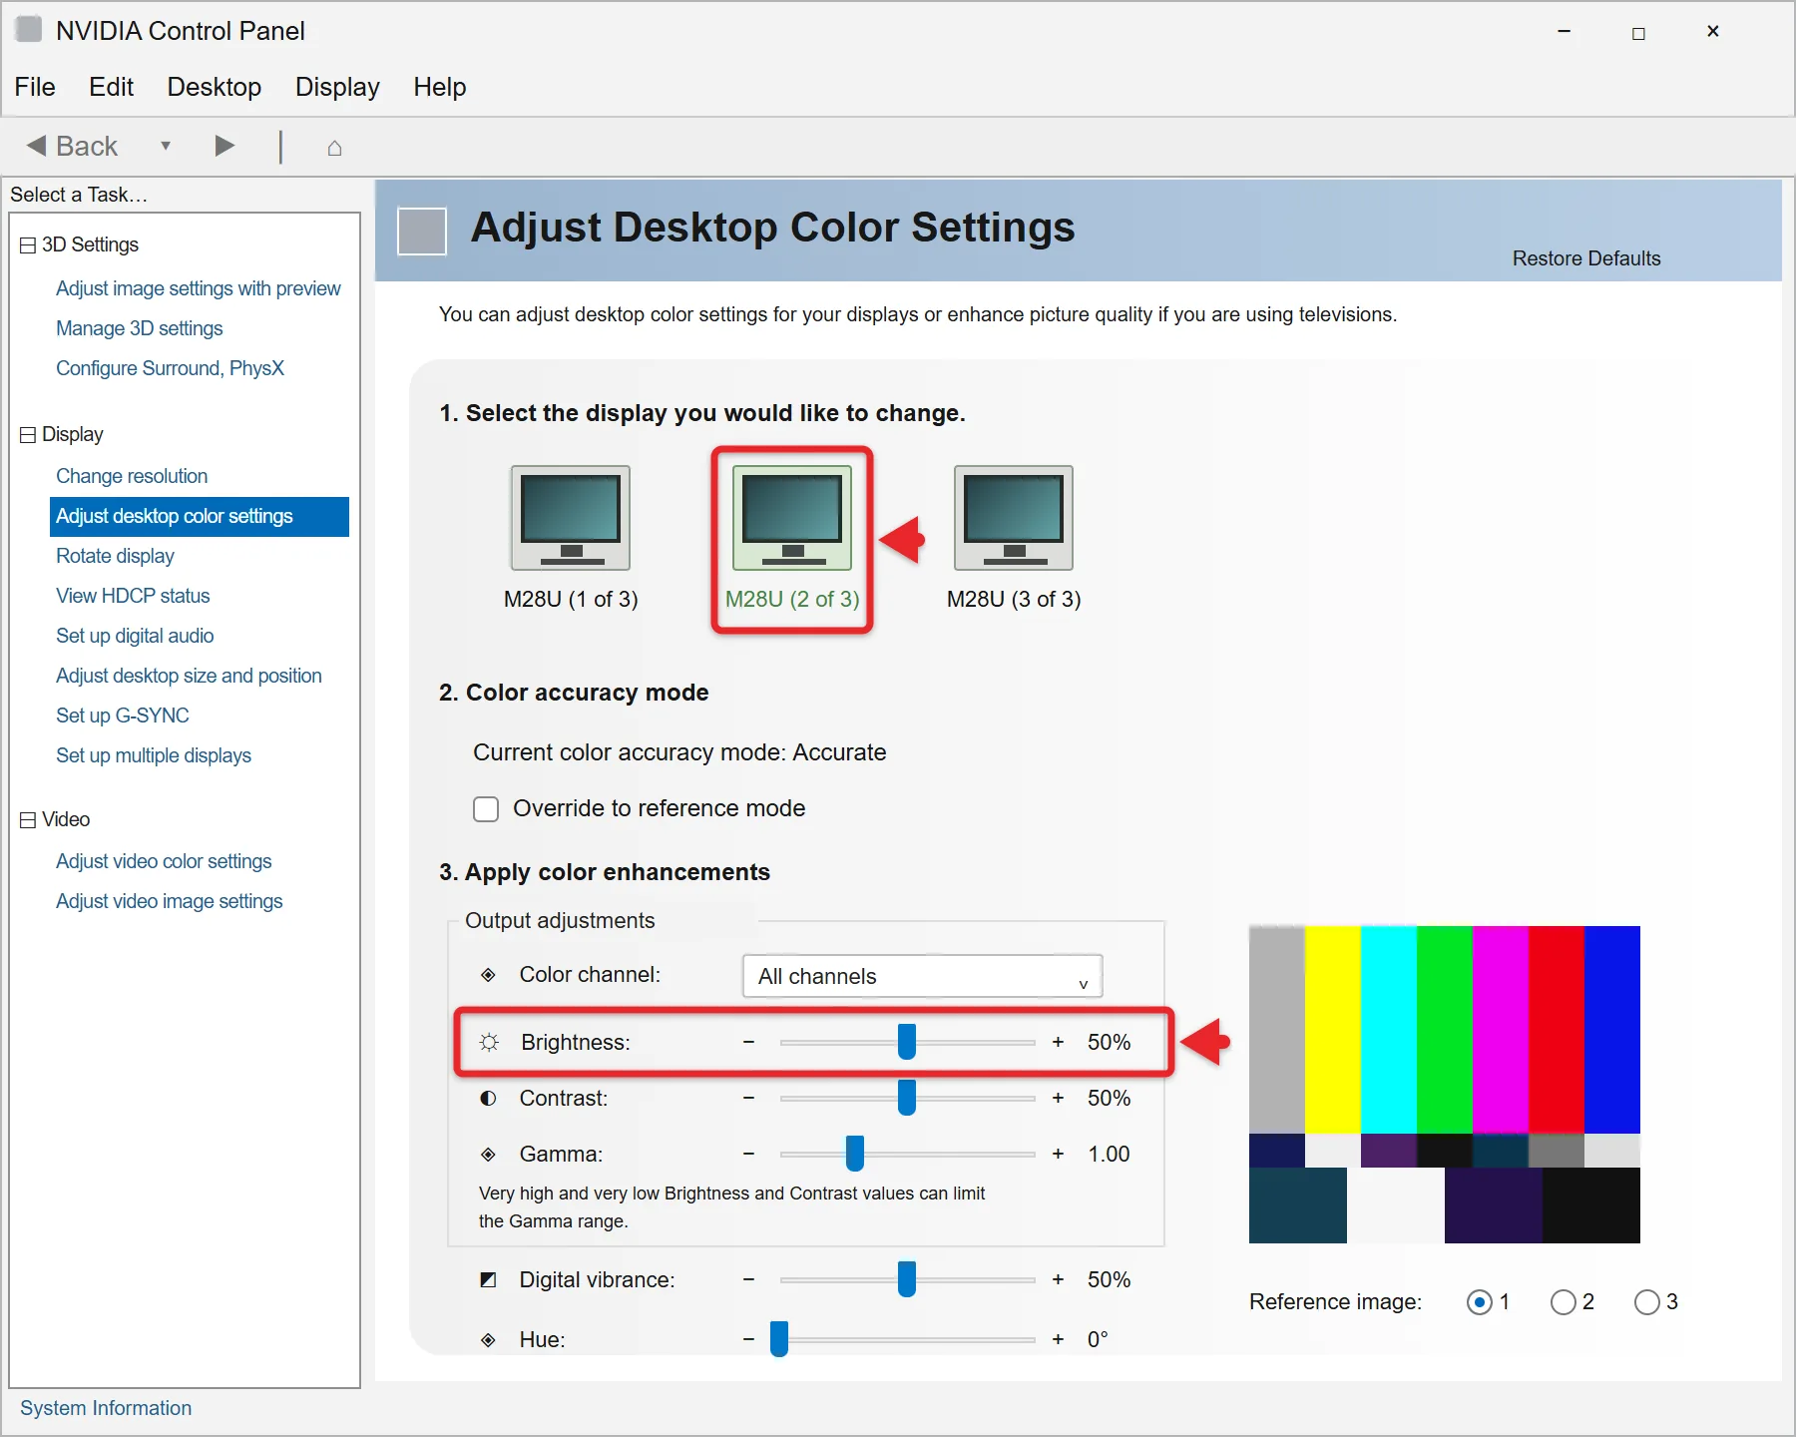The width and height of the screenshot is (1796, 1437).
Task: Select Adjust desktop color settings item
Action: click(199, 516)
